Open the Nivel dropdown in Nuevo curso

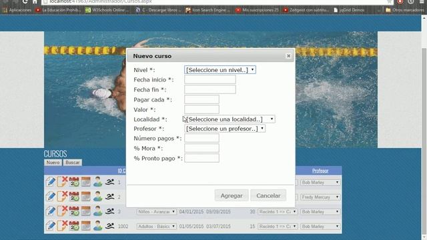220,70
